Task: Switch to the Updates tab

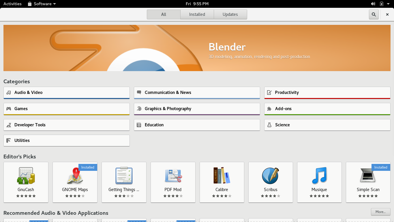Action: tap(230, 14)
